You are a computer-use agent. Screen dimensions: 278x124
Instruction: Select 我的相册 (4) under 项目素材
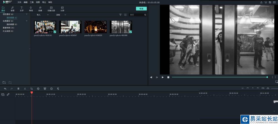pos(12,17)
